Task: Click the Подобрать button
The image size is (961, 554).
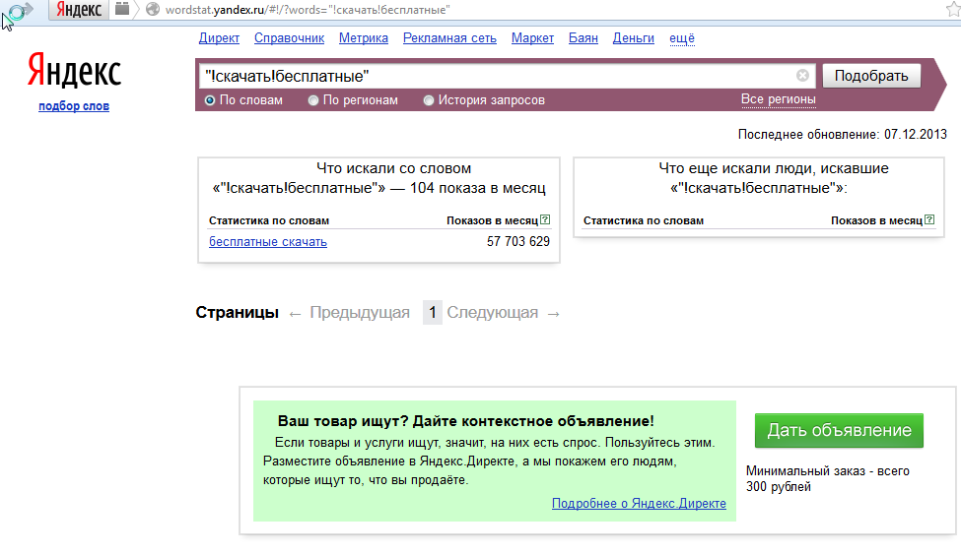Action: click(871, 76)
